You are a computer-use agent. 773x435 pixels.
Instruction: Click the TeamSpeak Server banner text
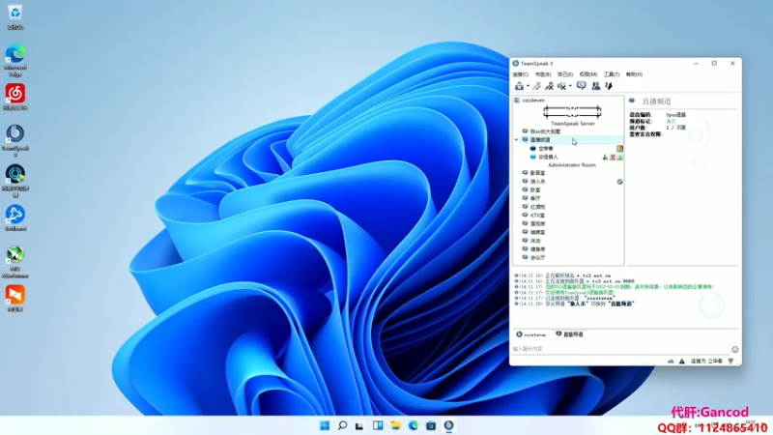coord(573,124)
